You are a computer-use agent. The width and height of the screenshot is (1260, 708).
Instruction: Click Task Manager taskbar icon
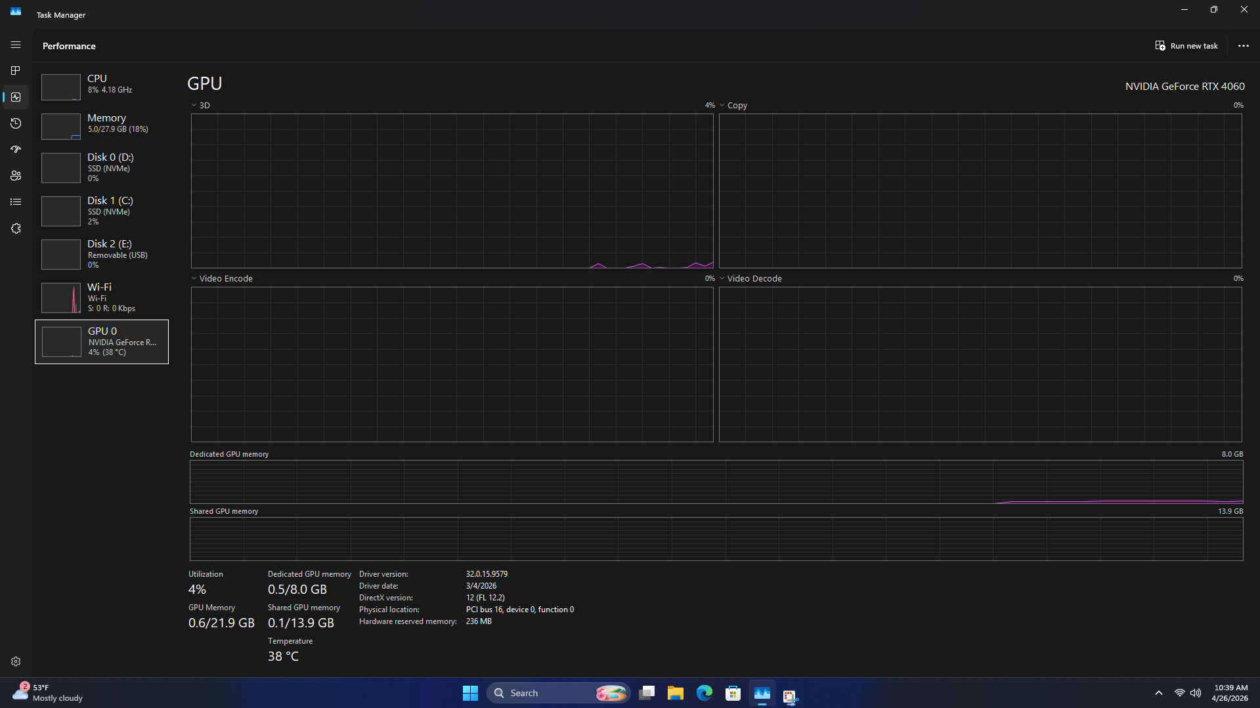point(762,693)
